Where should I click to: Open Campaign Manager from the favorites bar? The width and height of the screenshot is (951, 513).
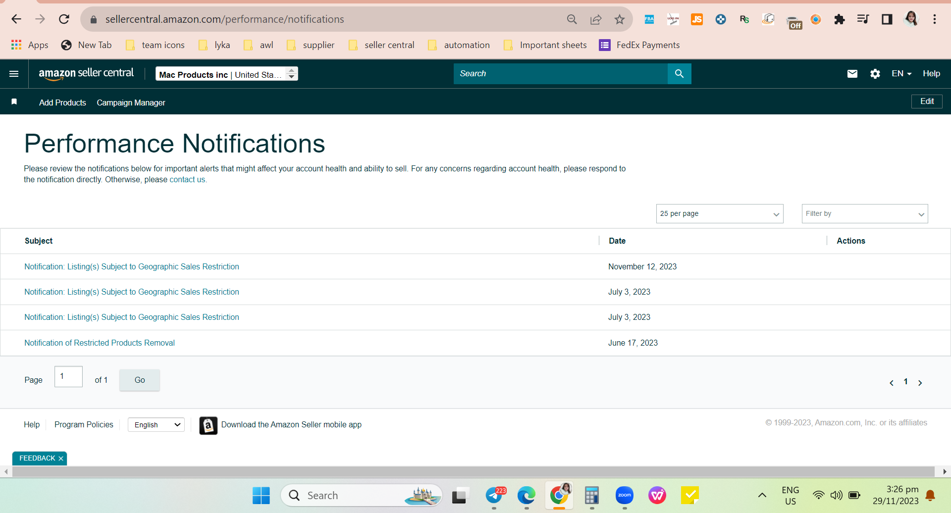[x=131, y=103]
